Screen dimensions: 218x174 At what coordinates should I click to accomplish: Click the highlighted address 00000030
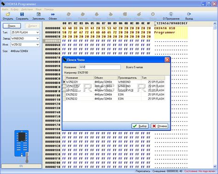52,41
